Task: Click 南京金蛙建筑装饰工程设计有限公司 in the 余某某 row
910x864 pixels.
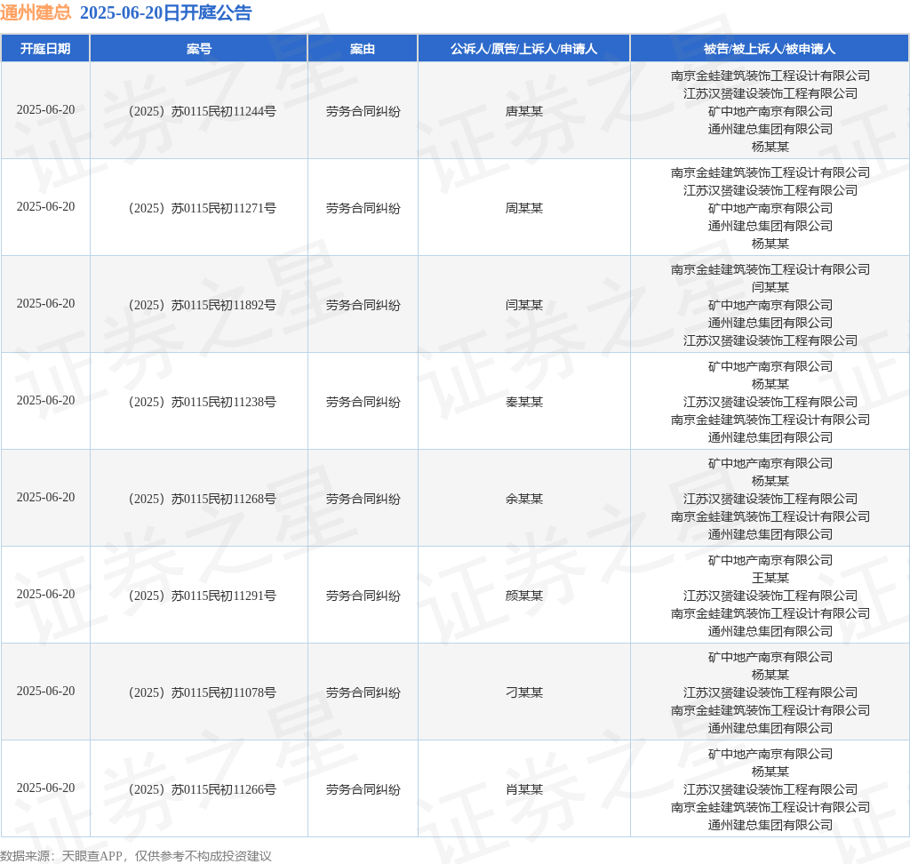Action: (x=770, y=516)
